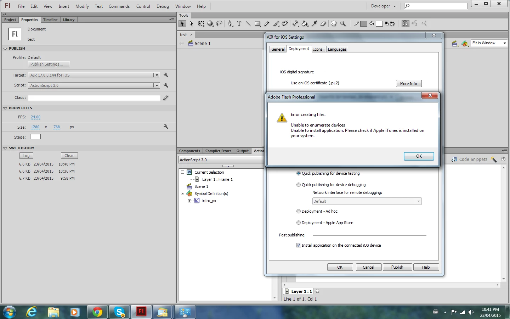Select the Free Transform tool
The width and height of the screenshot is (510, 319).
[x=201, y=24]
